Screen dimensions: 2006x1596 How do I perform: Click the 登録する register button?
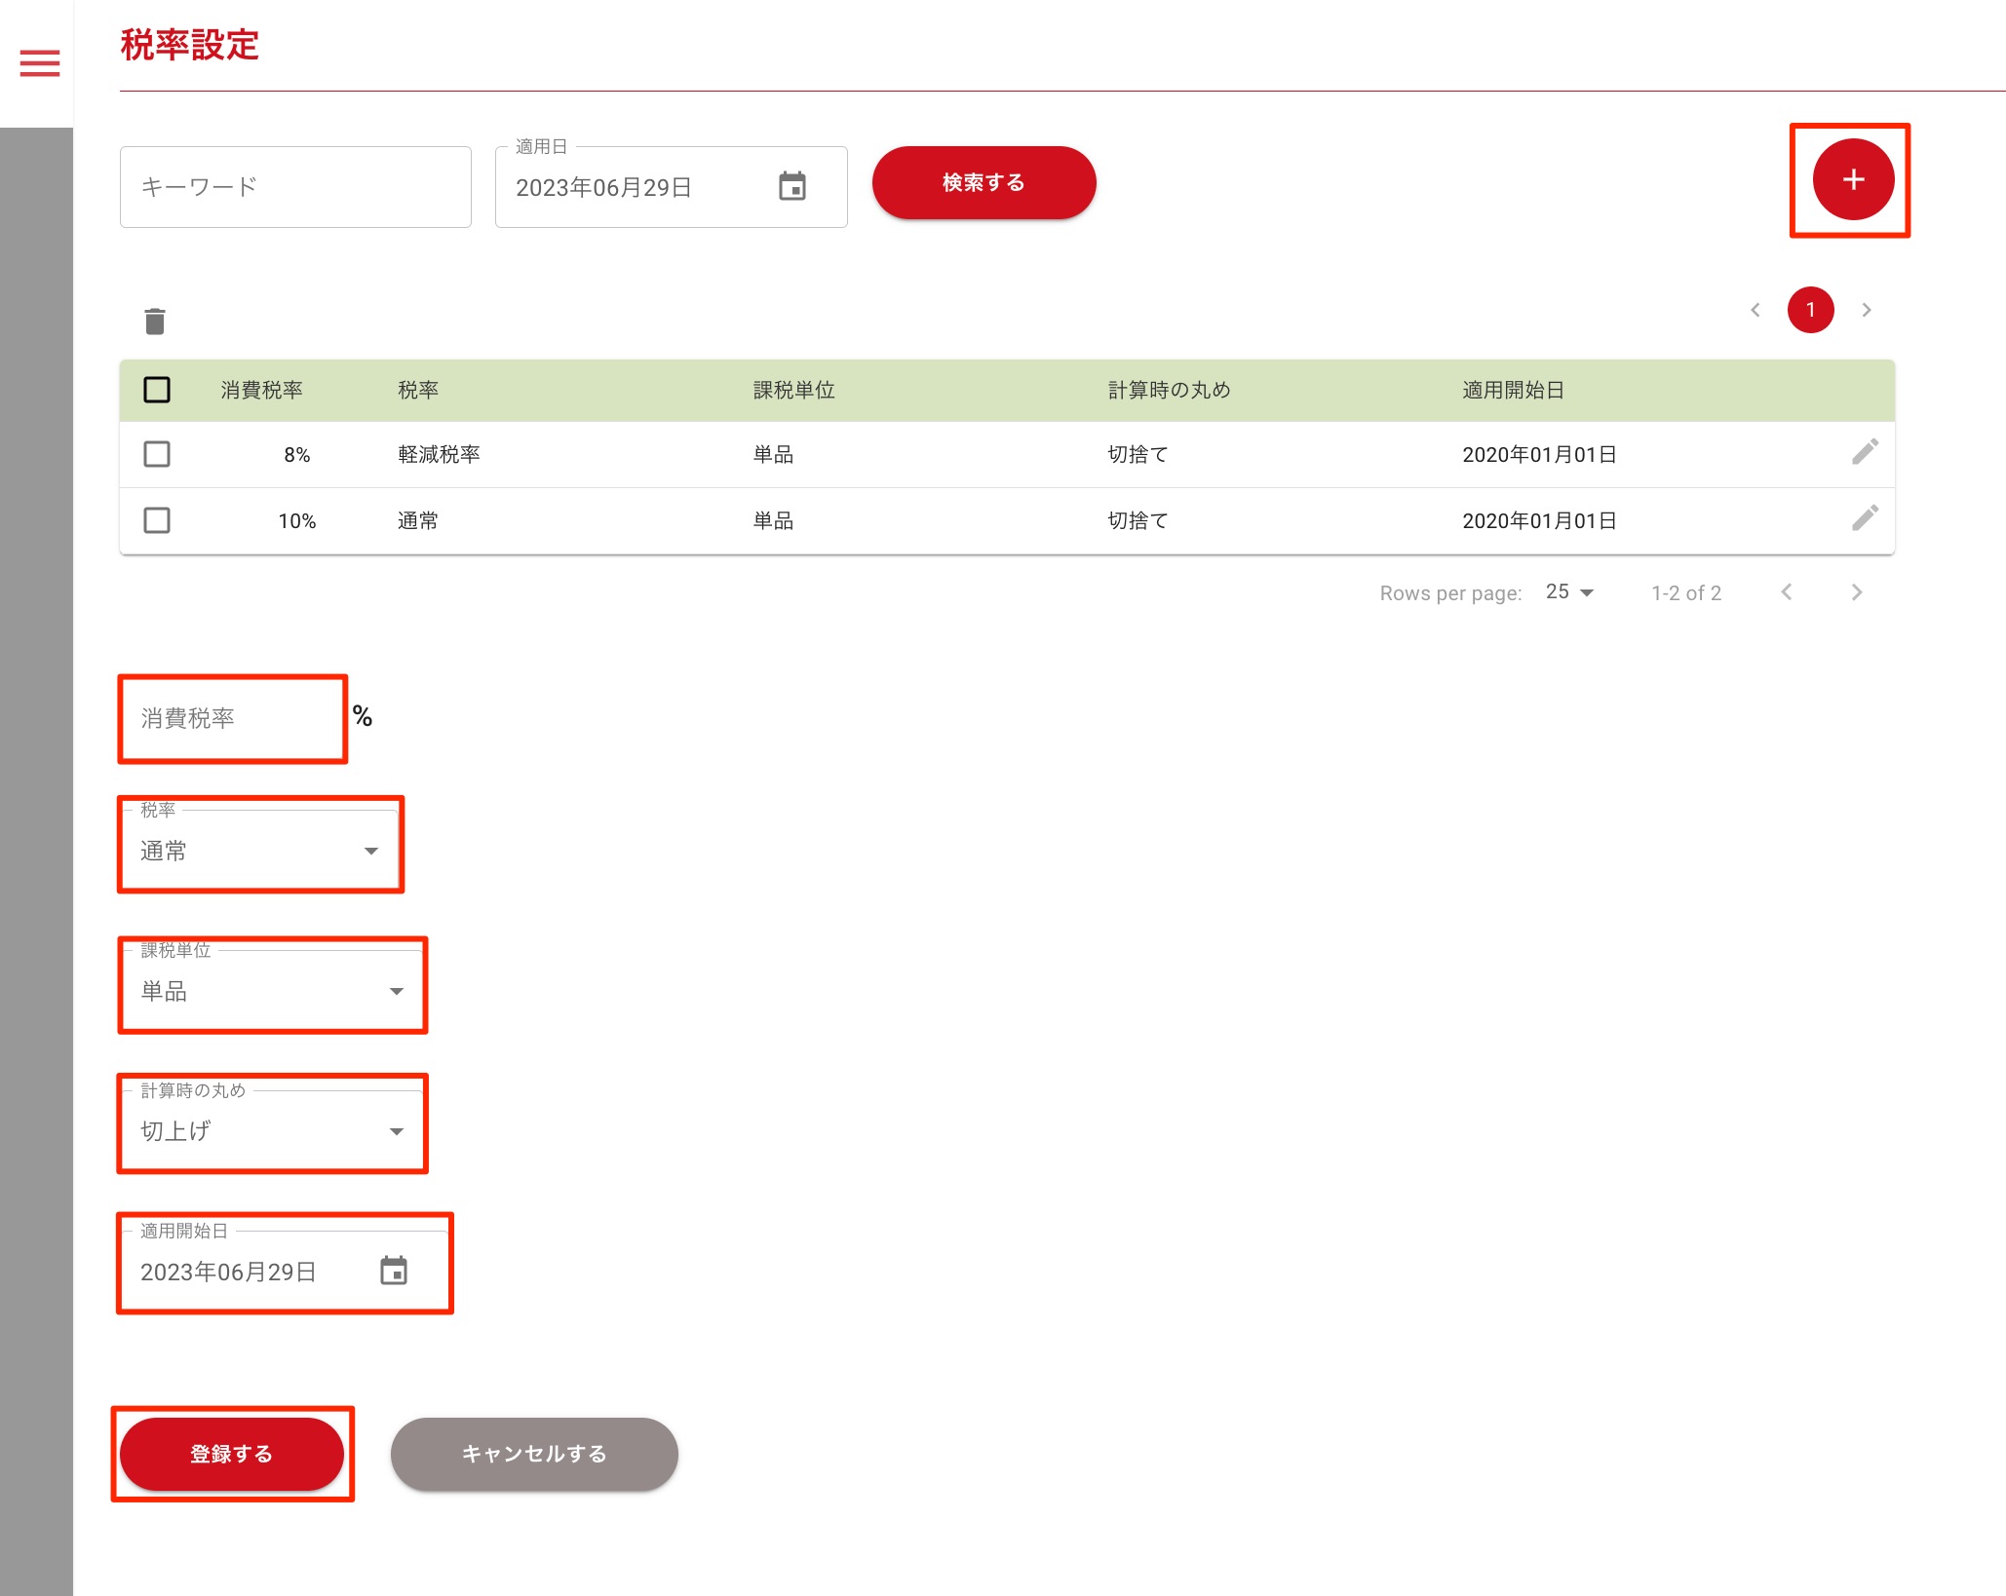[x=232, y=1454]
